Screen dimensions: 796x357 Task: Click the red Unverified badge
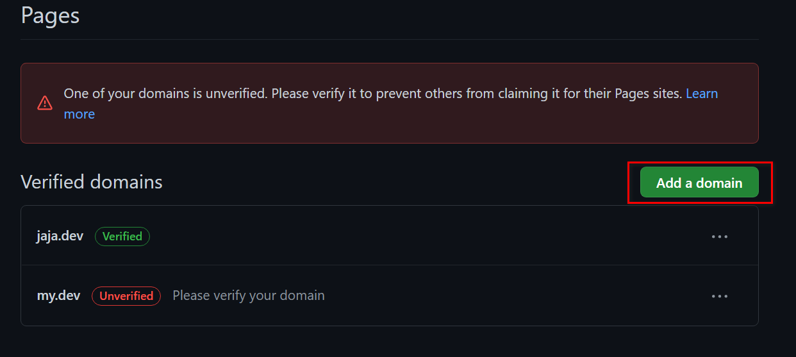[126, 296]
